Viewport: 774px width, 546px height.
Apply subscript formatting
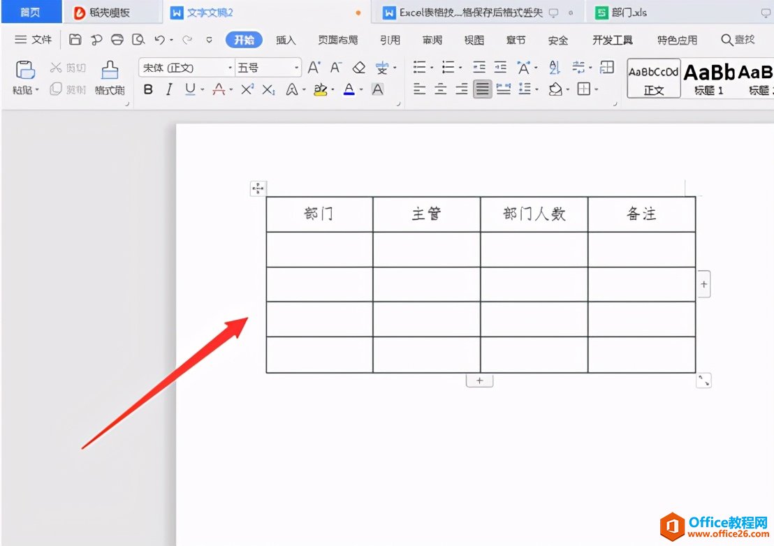(x=268, y=89)
